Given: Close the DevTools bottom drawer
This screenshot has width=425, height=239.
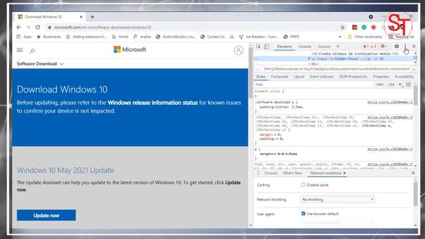Looking at the screenshot, I should (x=413, y=173).
